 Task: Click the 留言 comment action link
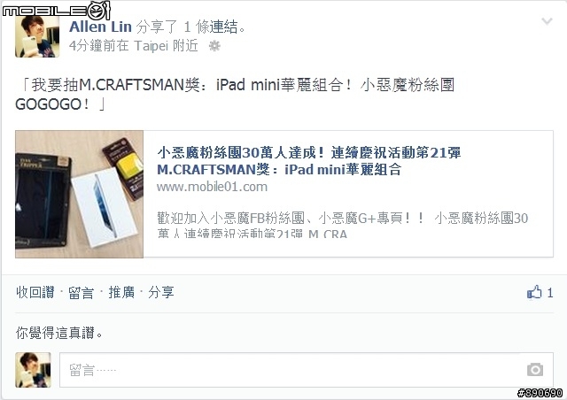pos(81,292)
